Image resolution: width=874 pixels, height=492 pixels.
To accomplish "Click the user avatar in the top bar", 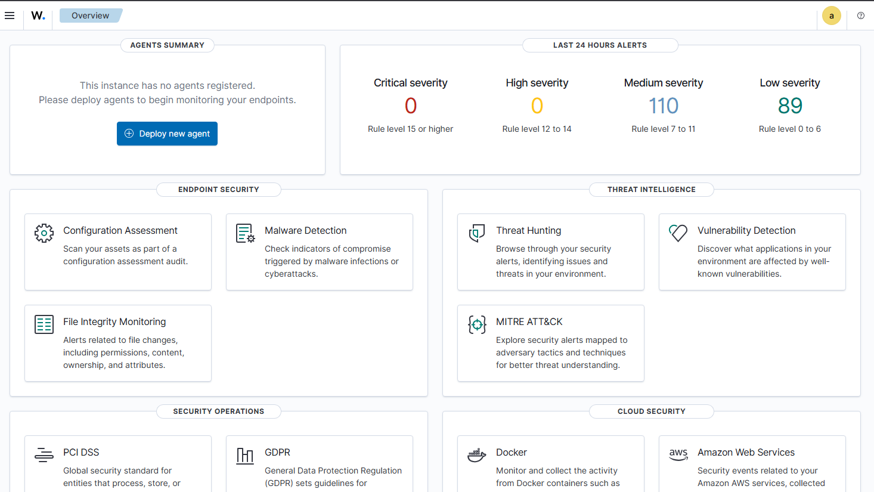I will pyautogui.click(x=831, y=15).
